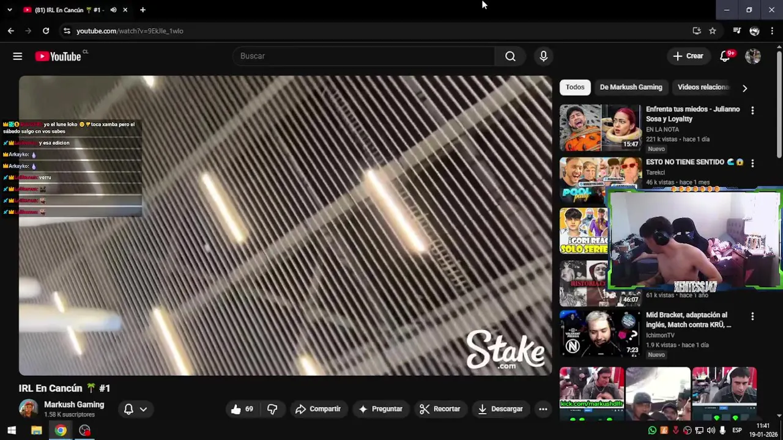
Task: Click the Preguntar button
Action: (x=380, y=409)
